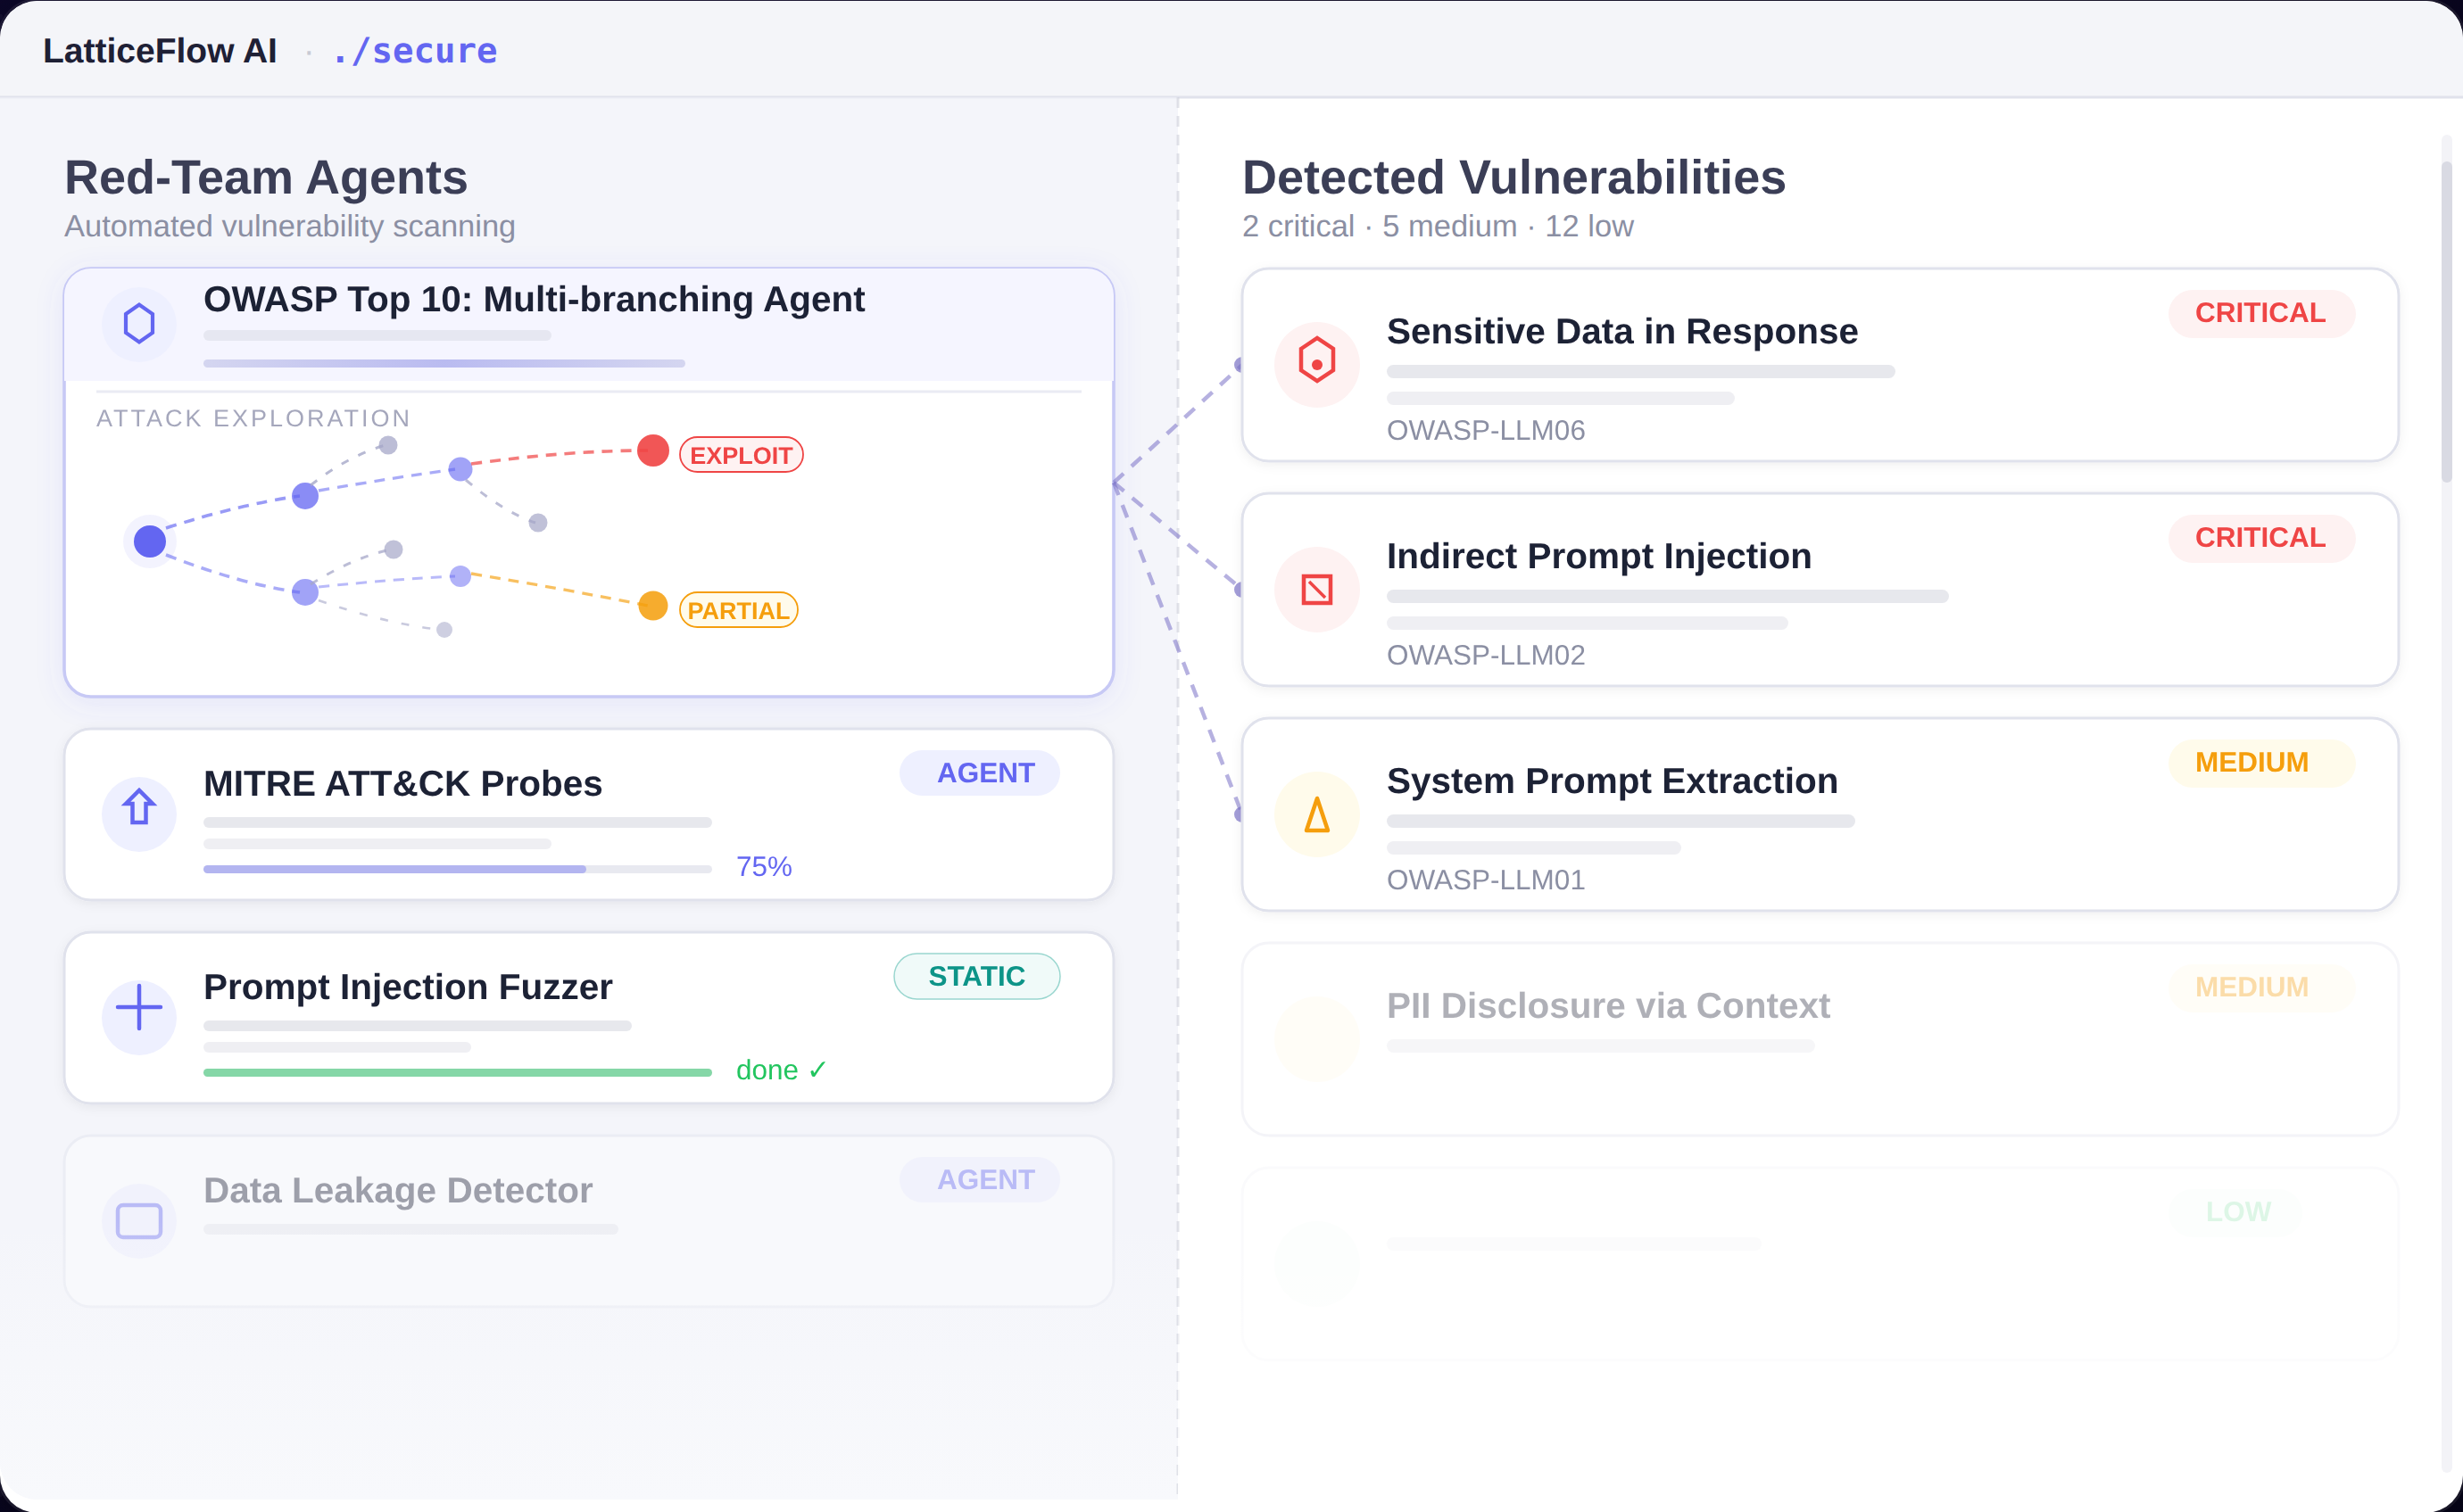The height and width of the screenshot is (1512, 2463).
Task: Click the MITRE ATT&CK up-arrow icon
Action: click(139, 809)
